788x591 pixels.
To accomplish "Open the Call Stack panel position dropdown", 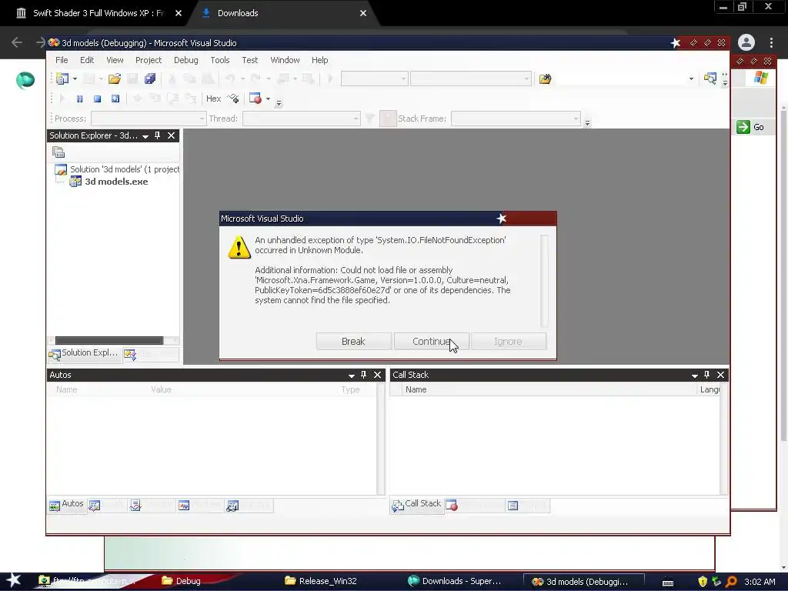I will coord(695,376).
